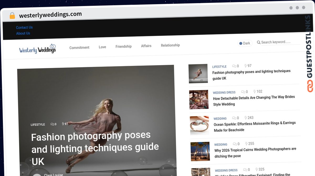Open bridal party thumbnail for Detachable Details

199,100
